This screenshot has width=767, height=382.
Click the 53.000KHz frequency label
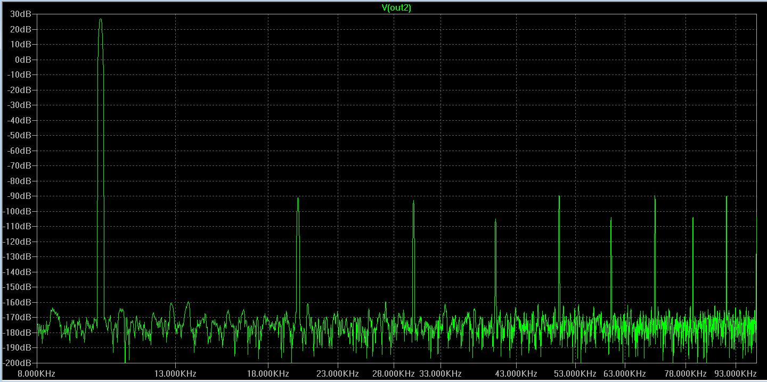pyautogui.click(x=575, y=373)
